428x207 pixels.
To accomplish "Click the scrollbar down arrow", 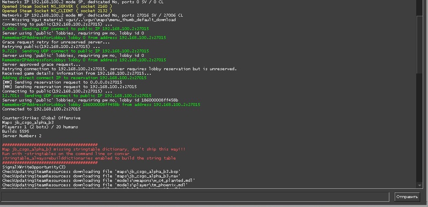I will point(420,185).
